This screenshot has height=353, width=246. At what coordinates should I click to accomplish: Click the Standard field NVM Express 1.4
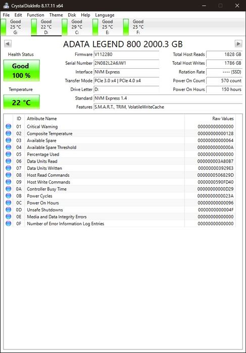168,98
